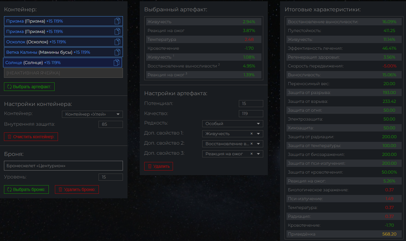
Task: Click the Внутренняя защита value field
Action: tap(110, 124)
